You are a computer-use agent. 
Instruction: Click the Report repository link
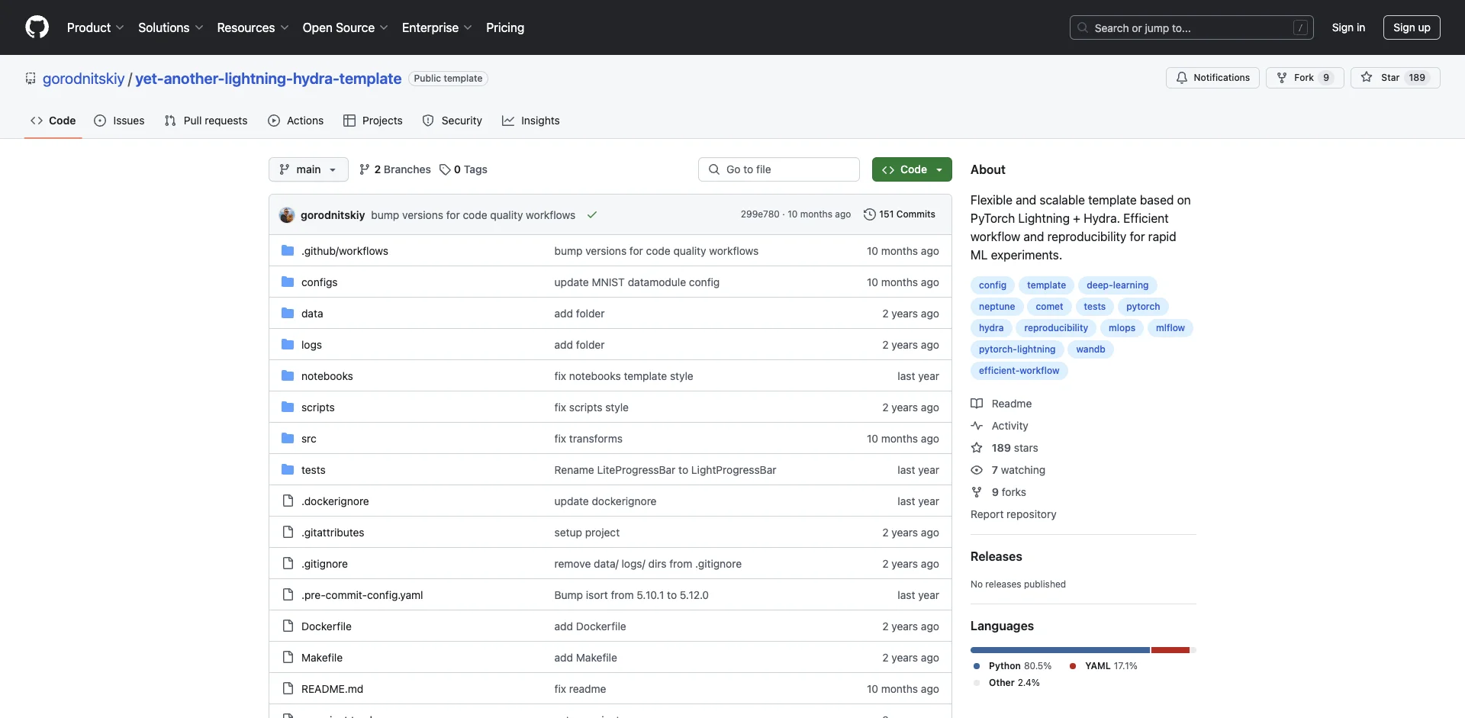click(x=1013, y=514)
